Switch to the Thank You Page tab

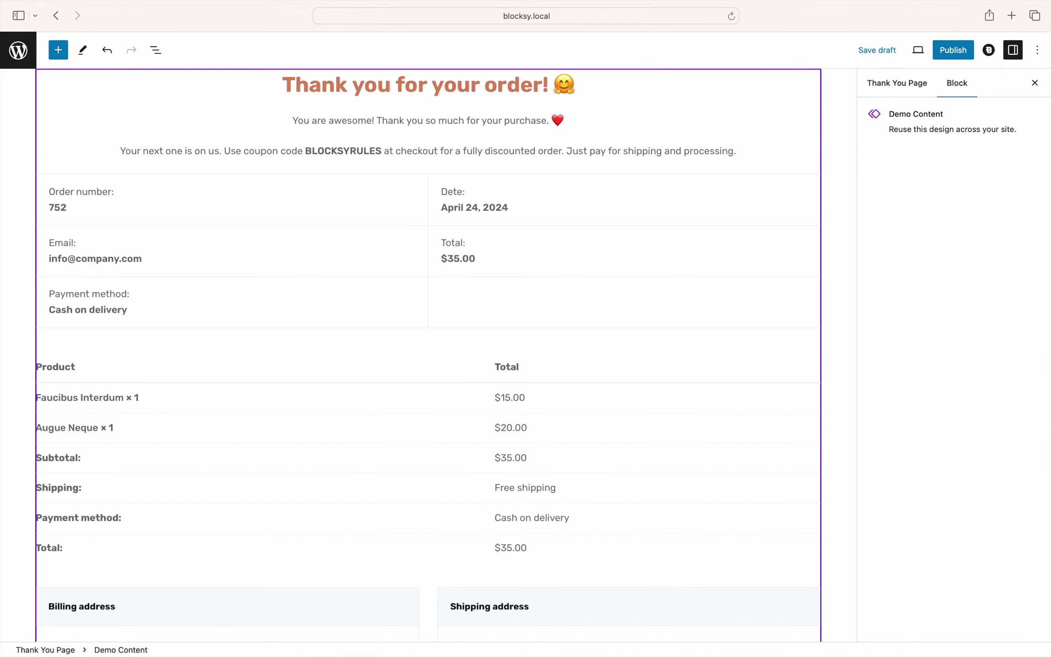pos(897,83)
